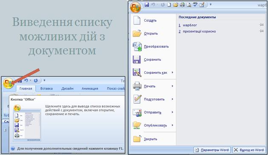Image resolution: width=268 pixels, height=155 pixels.
Task: Pin the wapблог recent document
Action: coord(261,25)
